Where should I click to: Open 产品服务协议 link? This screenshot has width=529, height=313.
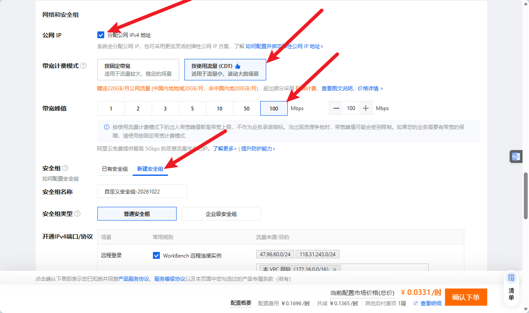(134, 279)
